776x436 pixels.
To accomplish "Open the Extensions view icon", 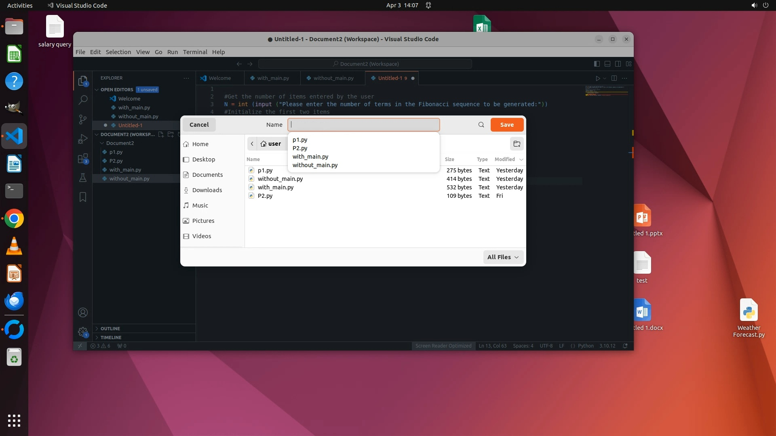I will tap(83, 159).
